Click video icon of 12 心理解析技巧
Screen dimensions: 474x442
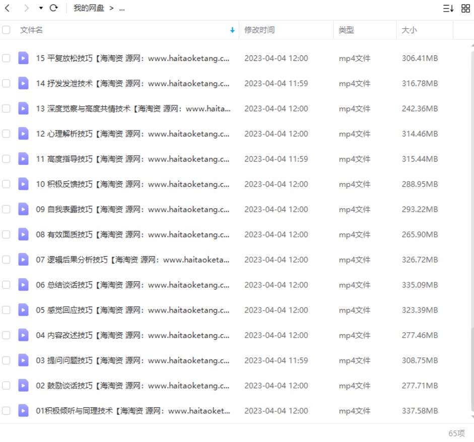(23, 133)
